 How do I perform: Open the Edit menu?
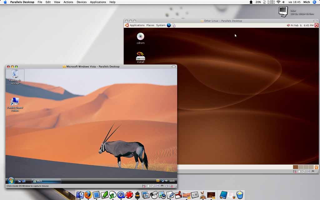click(x=48, y=2)
